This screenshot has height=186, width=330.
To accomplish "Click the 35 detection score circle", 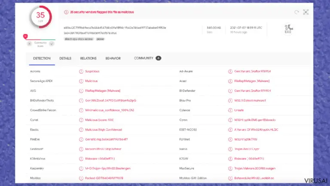I will coord(41,17).
